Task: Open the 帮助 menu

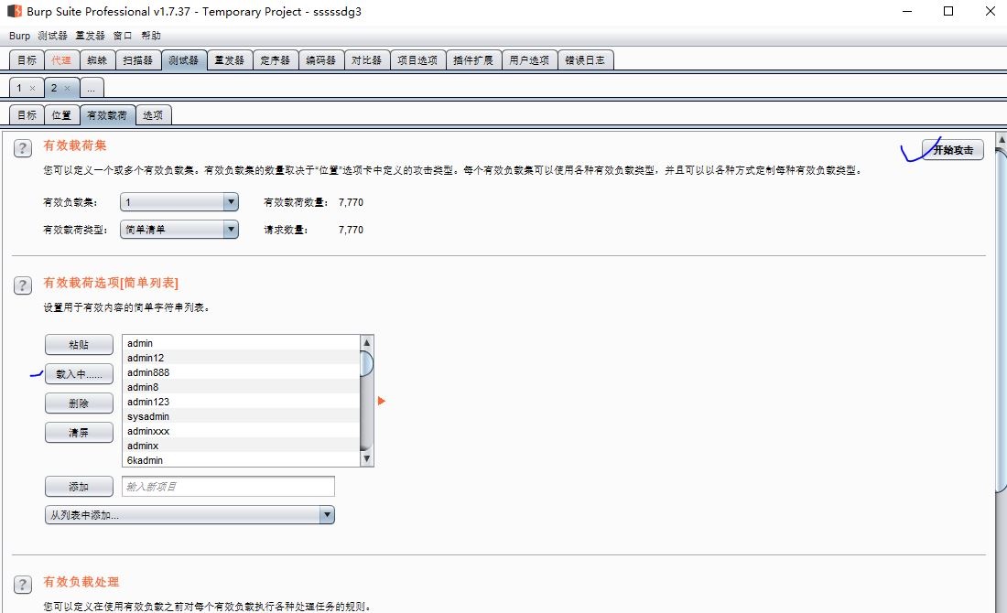Action: [151, 36]
